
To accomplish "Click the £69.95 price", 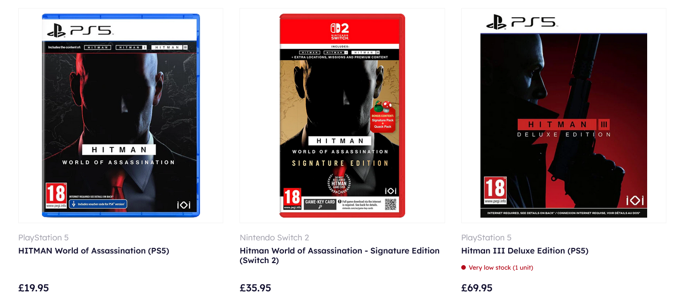I will pos(477,288).
